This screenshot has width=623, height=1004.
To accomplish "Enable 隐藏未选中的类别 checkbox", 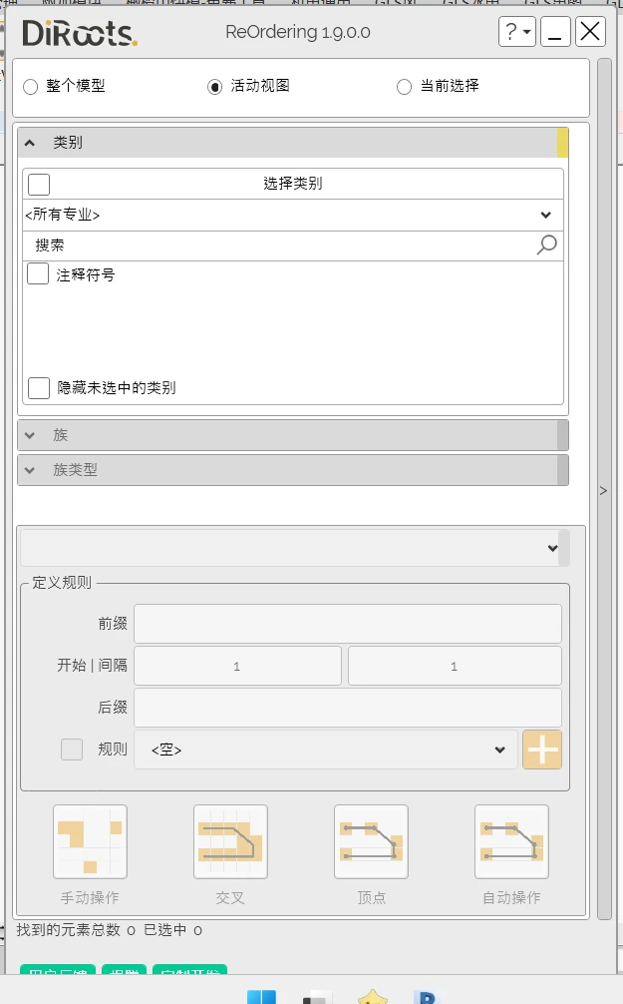I will [38, 388].
